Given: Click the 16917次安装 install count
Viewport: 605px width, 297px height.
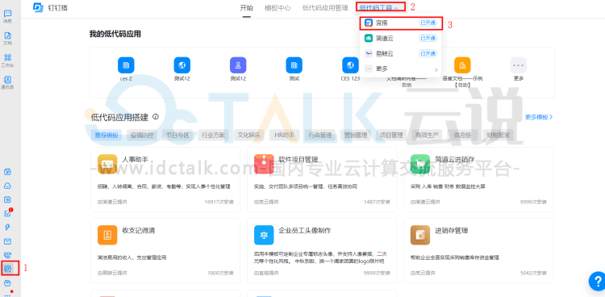Looking at the screenshot, I should point(219,202).
